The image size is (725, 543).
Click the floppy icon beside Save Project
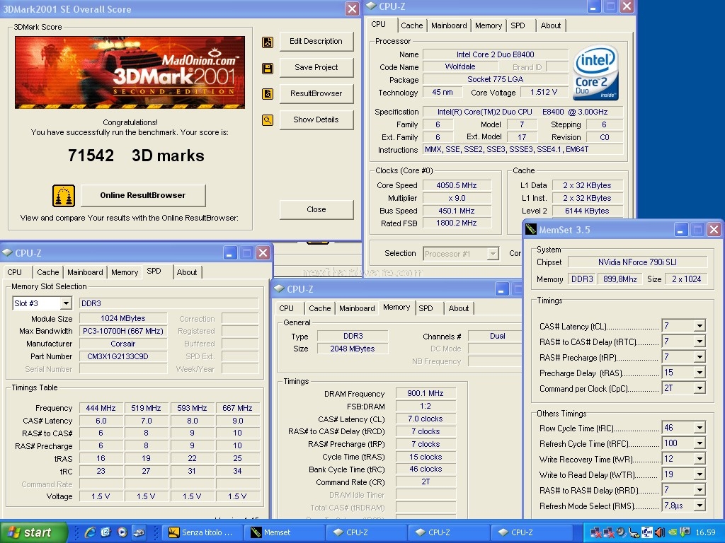(267, 69)
